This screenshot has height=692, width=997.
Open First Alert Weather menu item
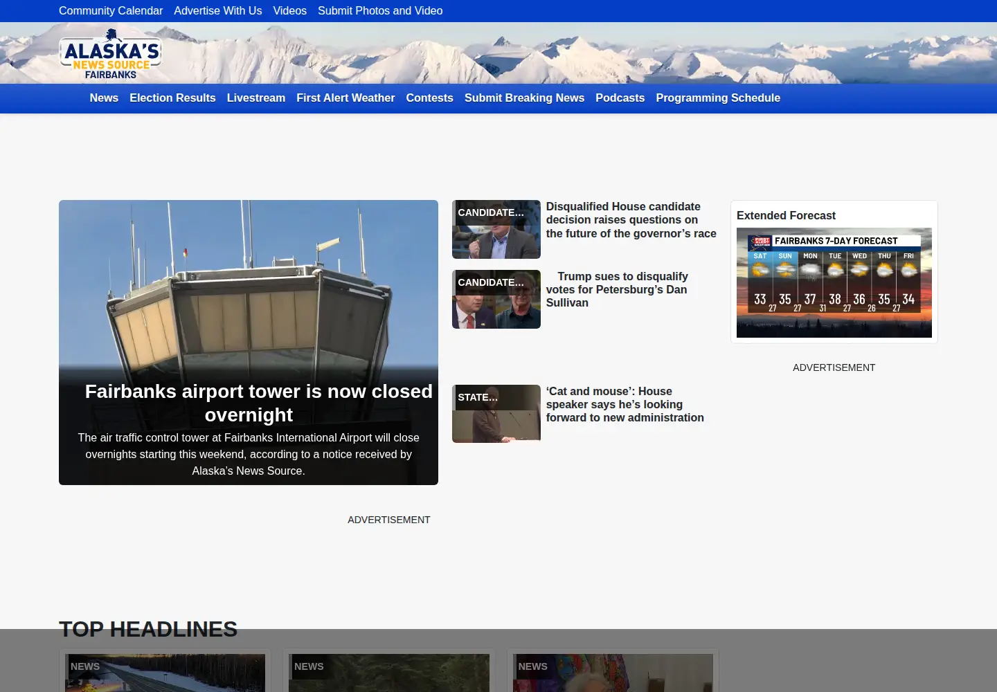(x=345, y=98)
